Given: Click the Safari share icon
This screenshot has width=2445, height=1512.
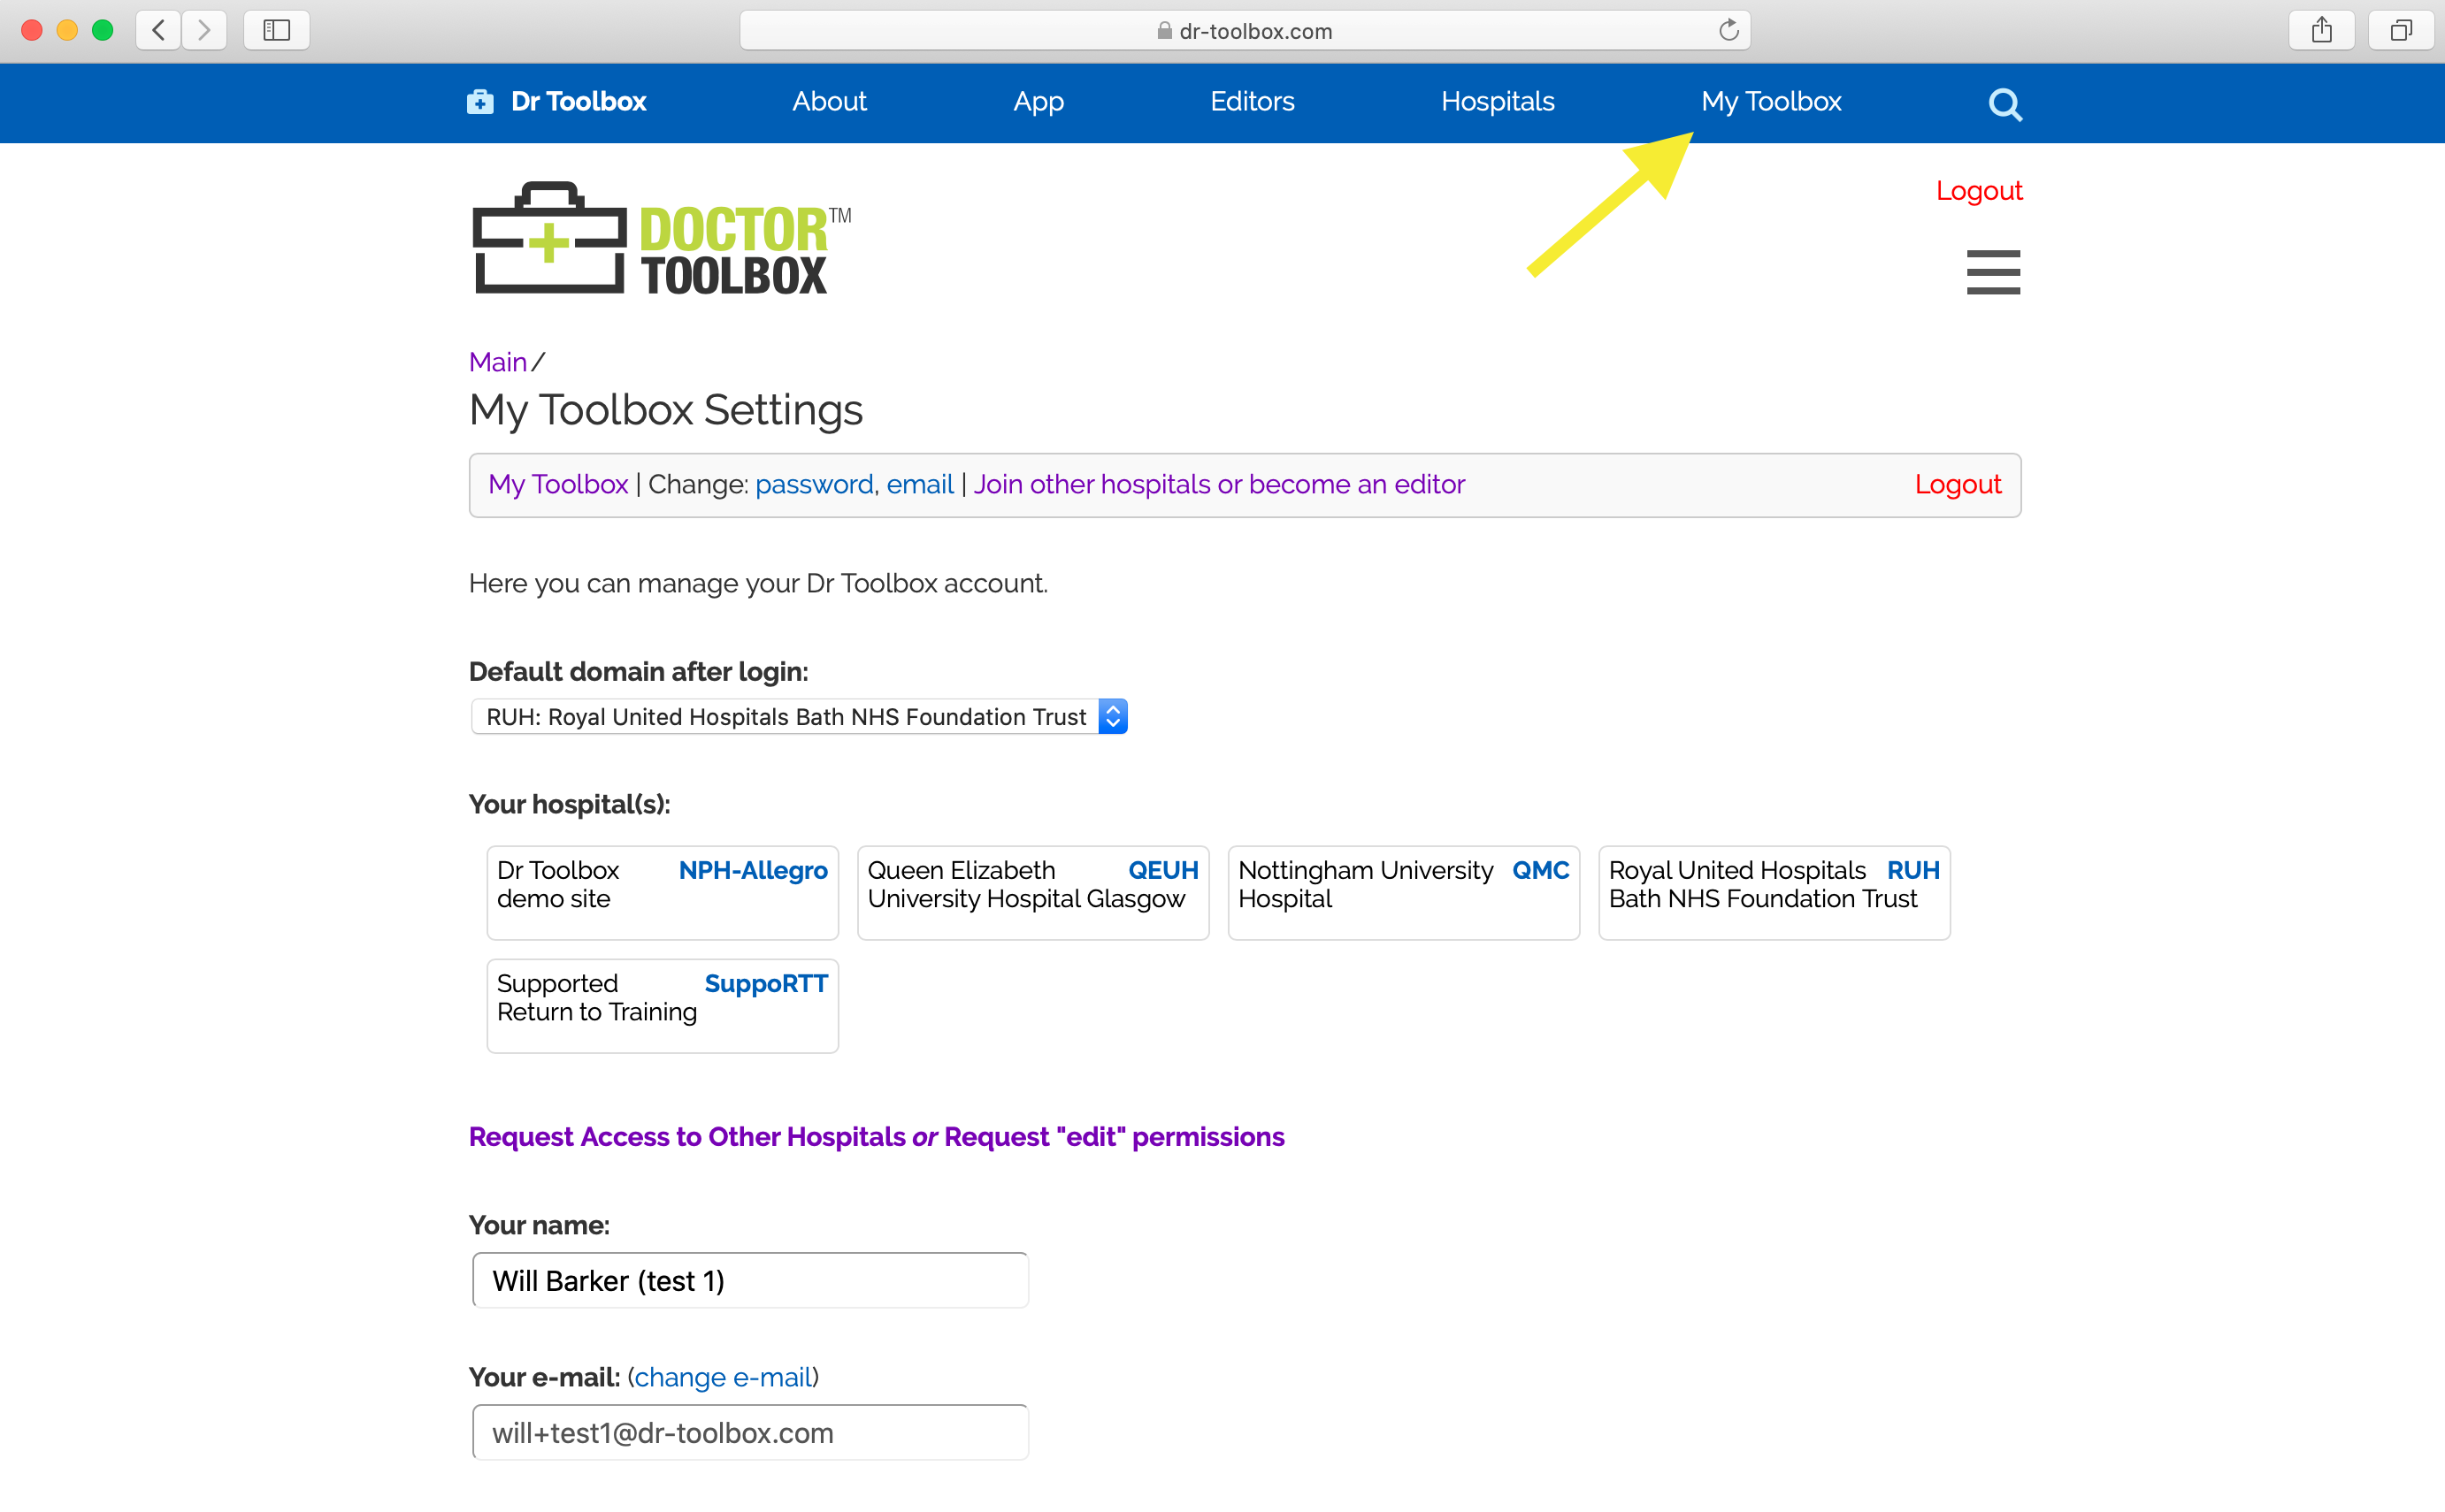Looking at the screenshot, I should tap(2321, 31).
